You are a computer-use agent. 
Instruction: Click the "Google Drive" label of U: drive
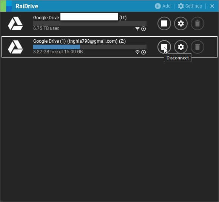point(46,18)
